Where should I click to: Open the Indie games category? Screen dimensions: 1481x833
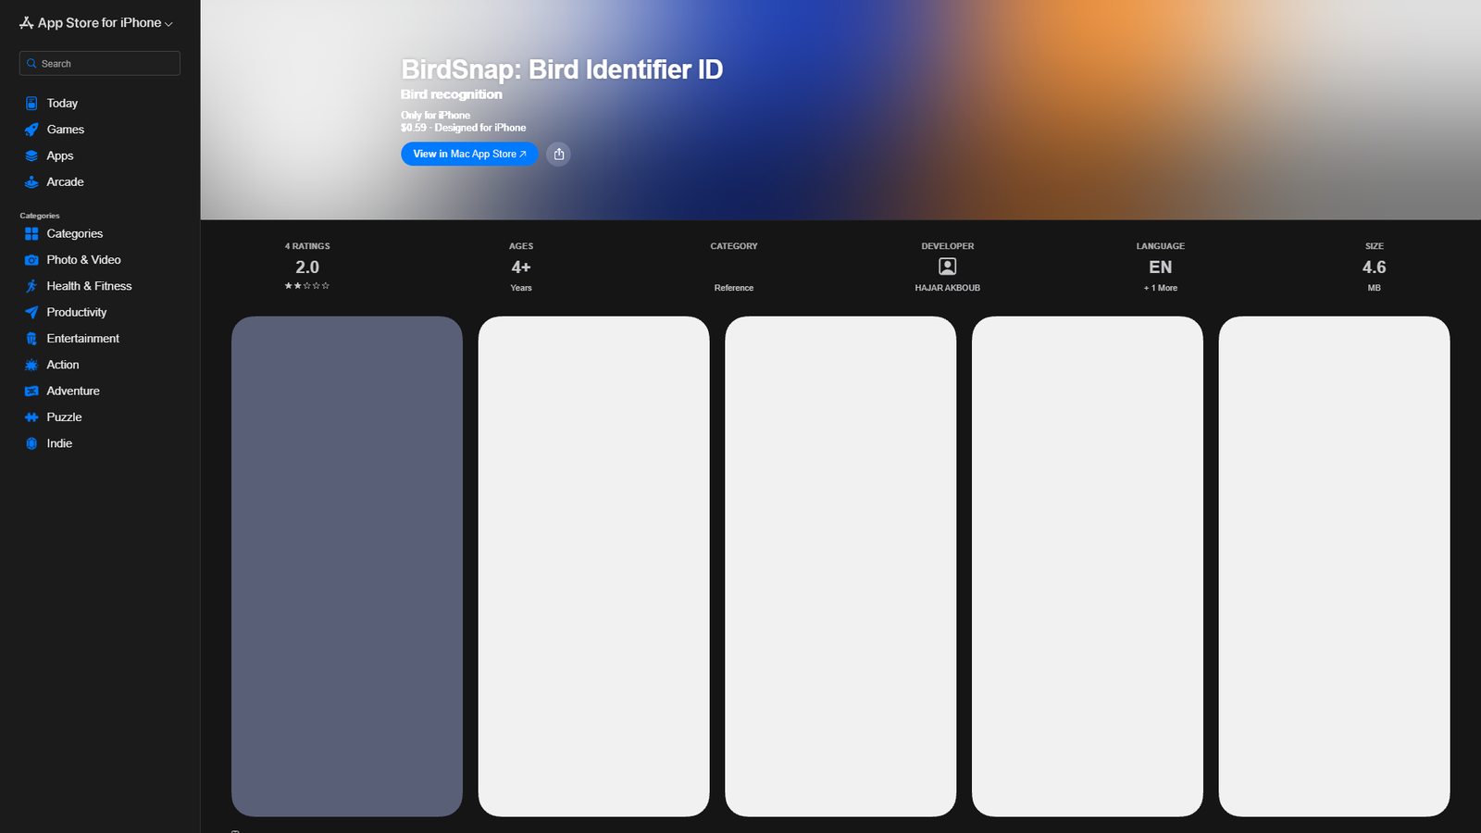[x=59, y=443]
